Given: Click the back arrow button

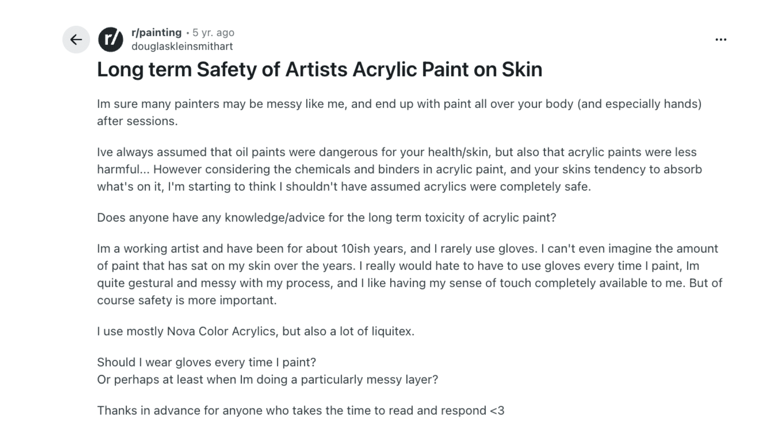Looking at the screenshot, I should tap(76, 39).
